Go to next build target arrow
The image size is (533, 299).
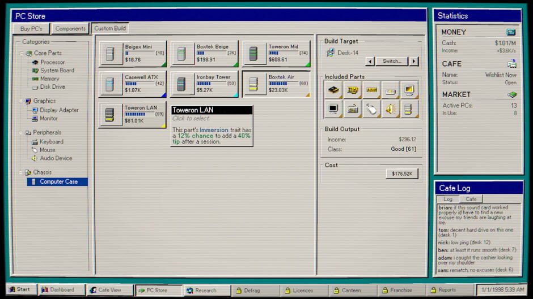click(x=414, y=62)
